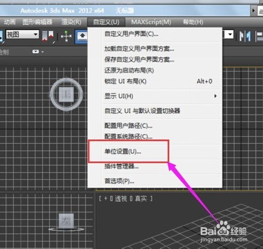
Task: Choose 单位设置(U) menu entry
Action: coord(123,151)
